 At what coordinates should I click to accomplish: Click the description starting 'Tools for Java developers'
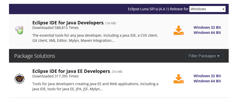coord(95,86)
